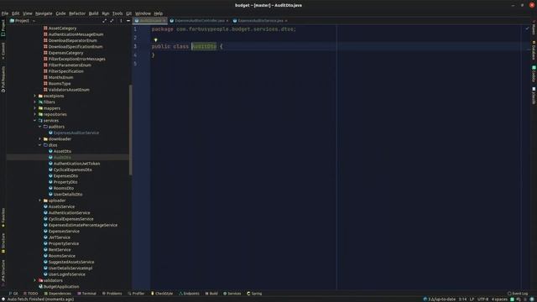Open the Services tool window
Viewport: 537px width, 302px height.
point(232,294)
